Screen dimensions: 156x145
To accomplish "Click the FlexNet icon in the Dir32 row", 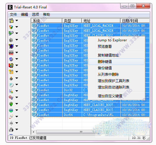I will click(34, 90).
